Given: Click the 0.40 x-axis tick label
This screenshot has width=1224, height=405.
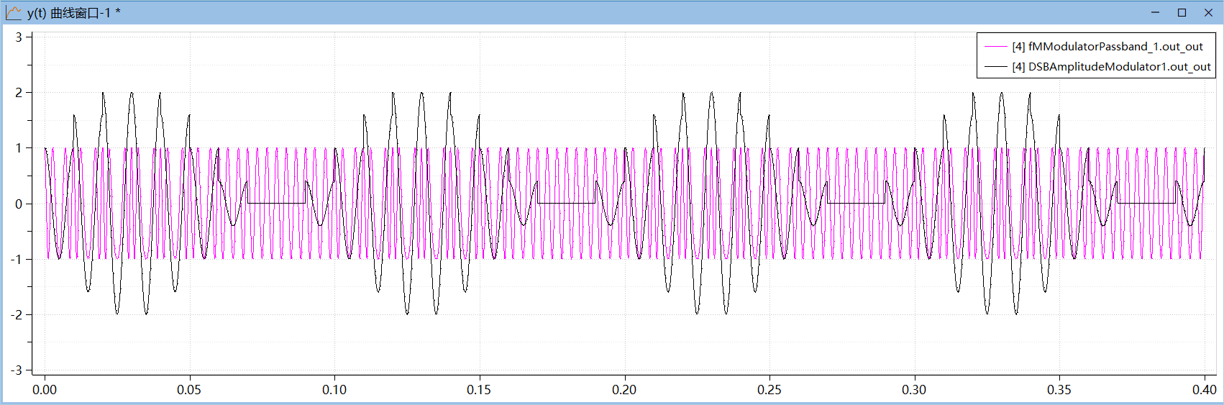Looking at the screenshot, I should [x=1204, y=390].
